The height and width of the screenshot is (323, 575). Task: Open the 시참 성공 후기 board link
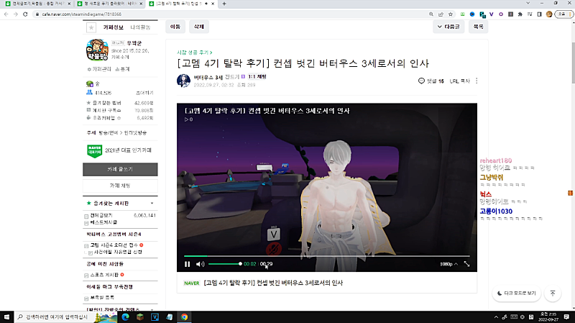coord(194,53)
